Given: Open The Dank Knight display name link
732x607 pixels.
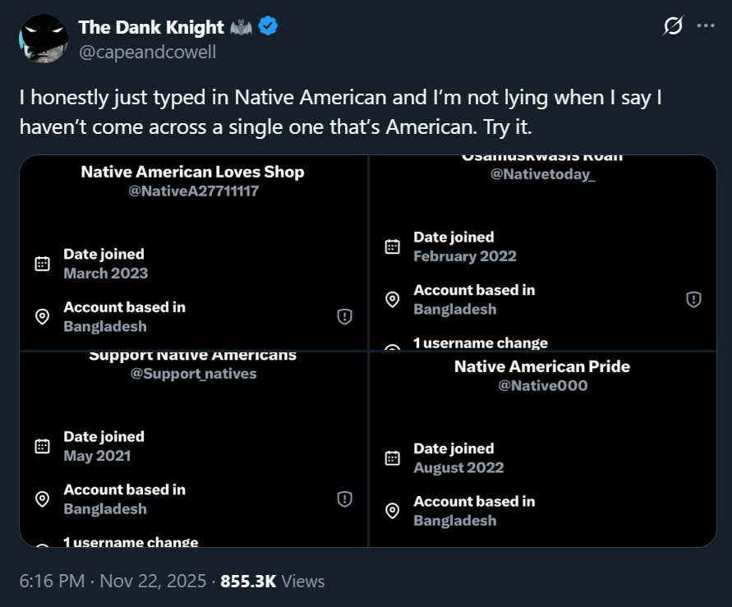Looking at the screenshot, I should pos(151,27).
